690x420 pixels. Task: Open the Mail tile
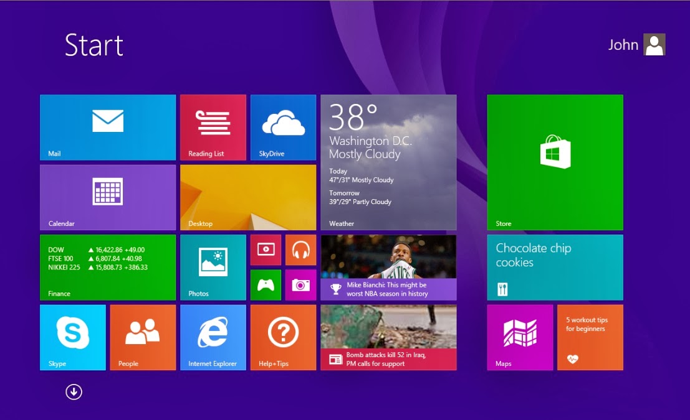[x=108, y=128]
